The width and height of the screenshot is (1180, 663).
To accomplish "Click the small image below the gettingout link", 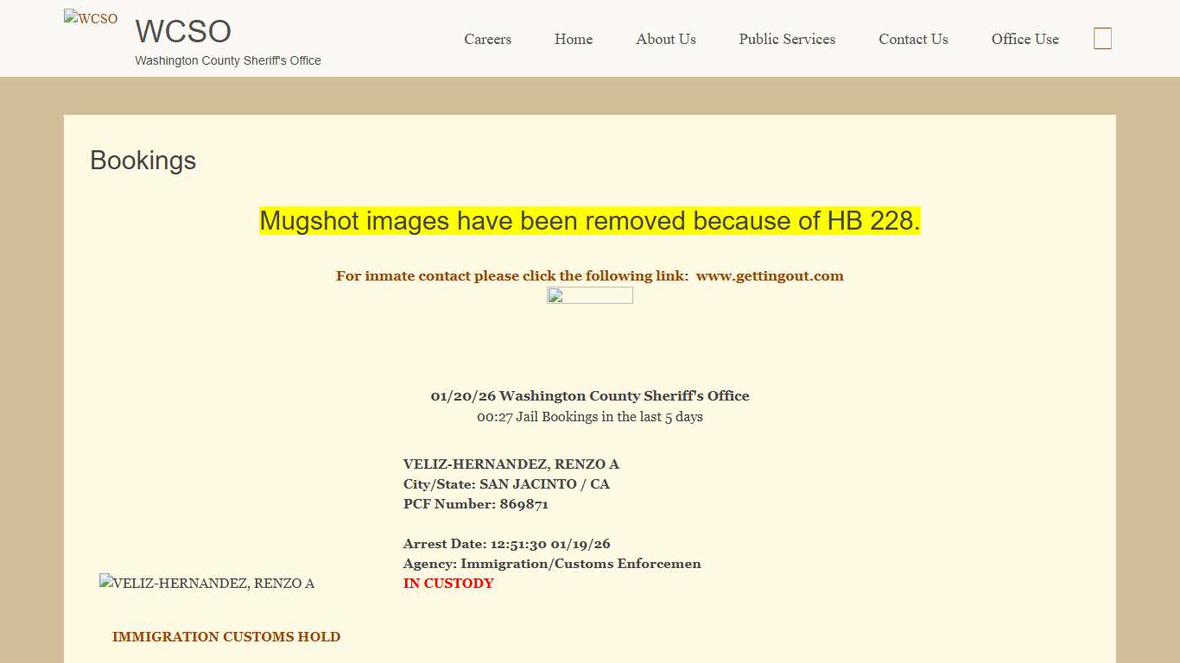I will (590, 296).
